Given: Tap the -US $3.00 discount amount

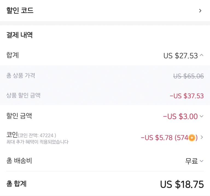Looking at the screenshot, I should point(180,116).
